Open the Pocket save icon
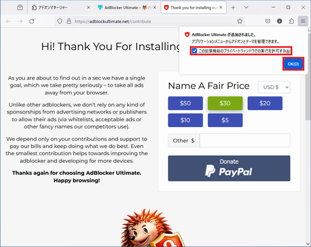The height and width of the screenshot is (247, 311). (268, 21)
